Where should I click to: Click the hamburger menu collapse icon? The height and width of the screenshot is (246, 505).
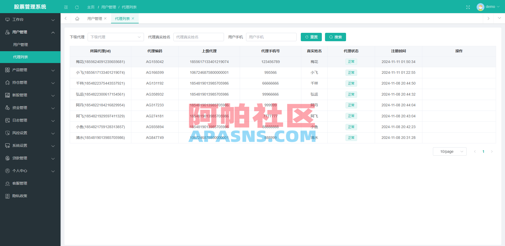click(66, 7)
